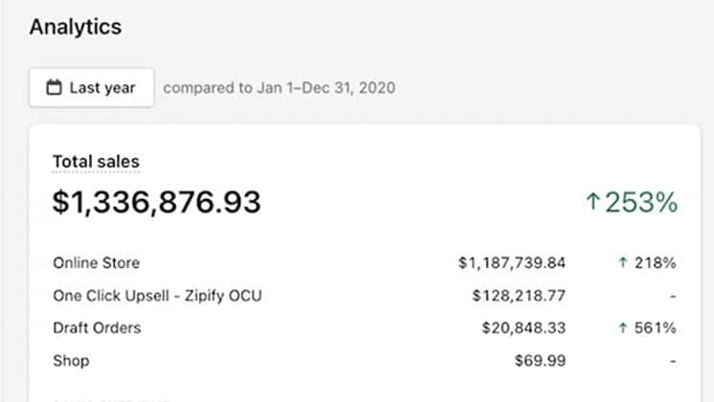Click the up arrow next to 561%
Image resolution: width=714 pixels, height=402 pixels.
point(624,328)
